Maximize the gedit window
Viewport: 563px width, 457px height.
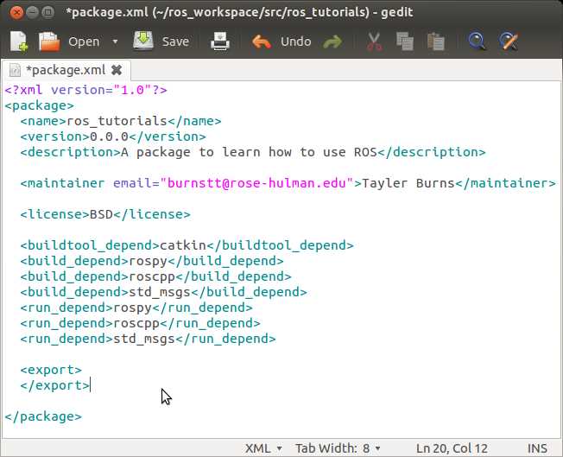(47, 13)
